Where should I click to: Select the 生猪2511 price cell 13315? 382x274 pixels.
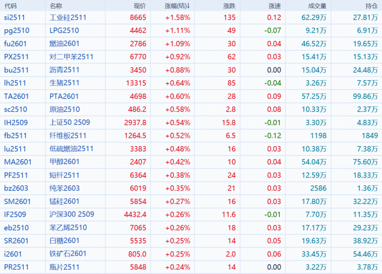pyautogui.click(x=137, y=83)
